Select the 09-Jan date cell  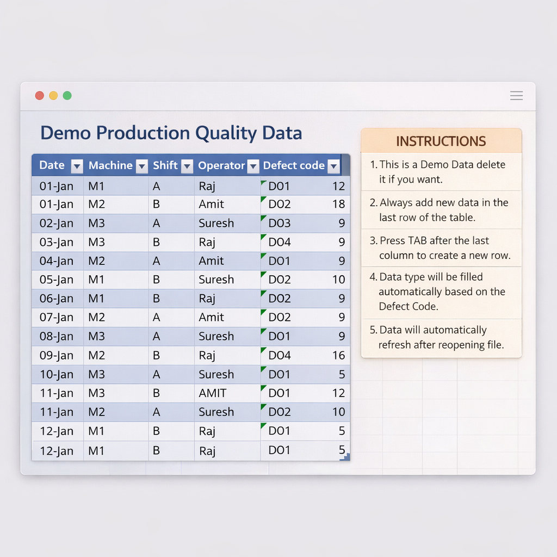57,356
